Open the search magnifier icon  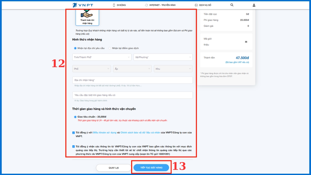[x=232, y=5]
